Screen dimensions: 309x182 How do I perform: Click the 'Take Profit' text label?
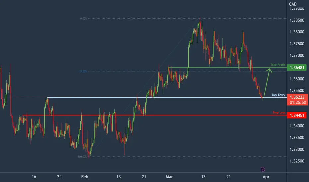pyautogui.click(x=278, y=65)
